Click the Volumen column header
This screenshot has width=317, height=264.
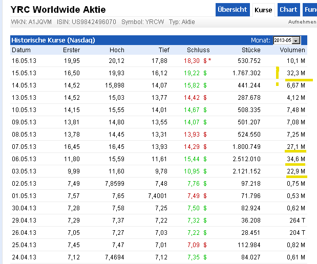(x=292, y=50)
